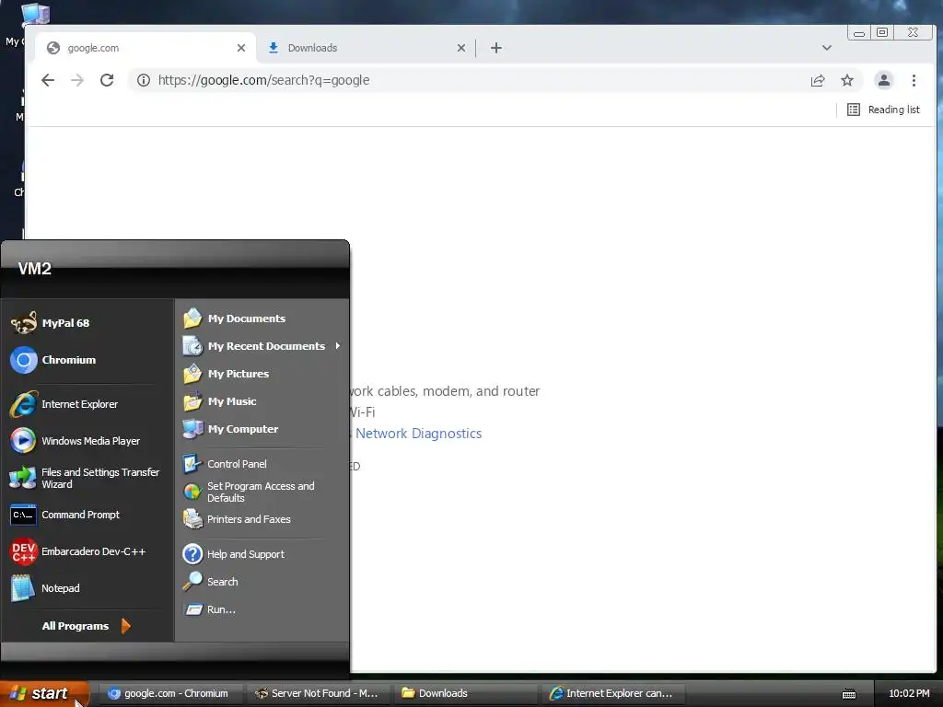Go forward in Chromium
This screenshot has height=707, width=943.
pyautogui.click(x=77, y=80)
